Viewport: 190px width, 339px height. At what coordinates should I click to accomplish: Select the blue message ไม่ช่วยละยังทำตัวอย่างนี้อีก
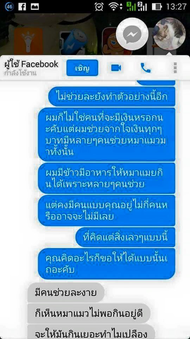112,96
